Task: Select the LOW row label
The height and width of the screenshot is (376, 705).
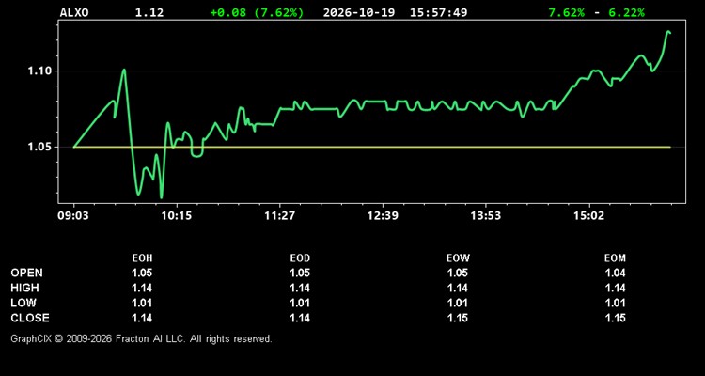Action: point(23,303)
